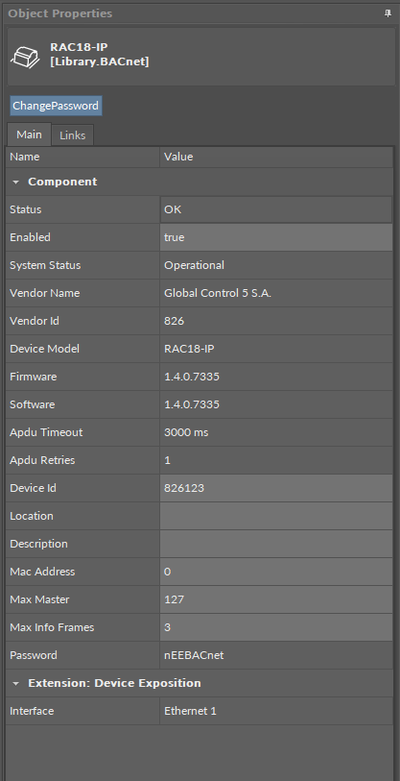Select the Main tab

pos(29,134)
